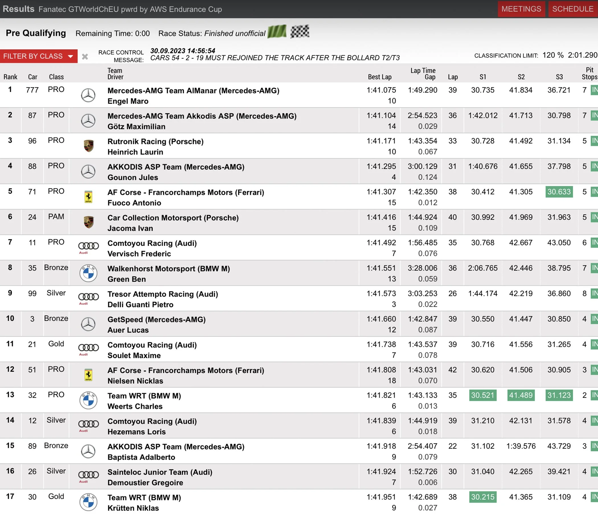
Task: Click green IN badge on first row
Action: 594,90
